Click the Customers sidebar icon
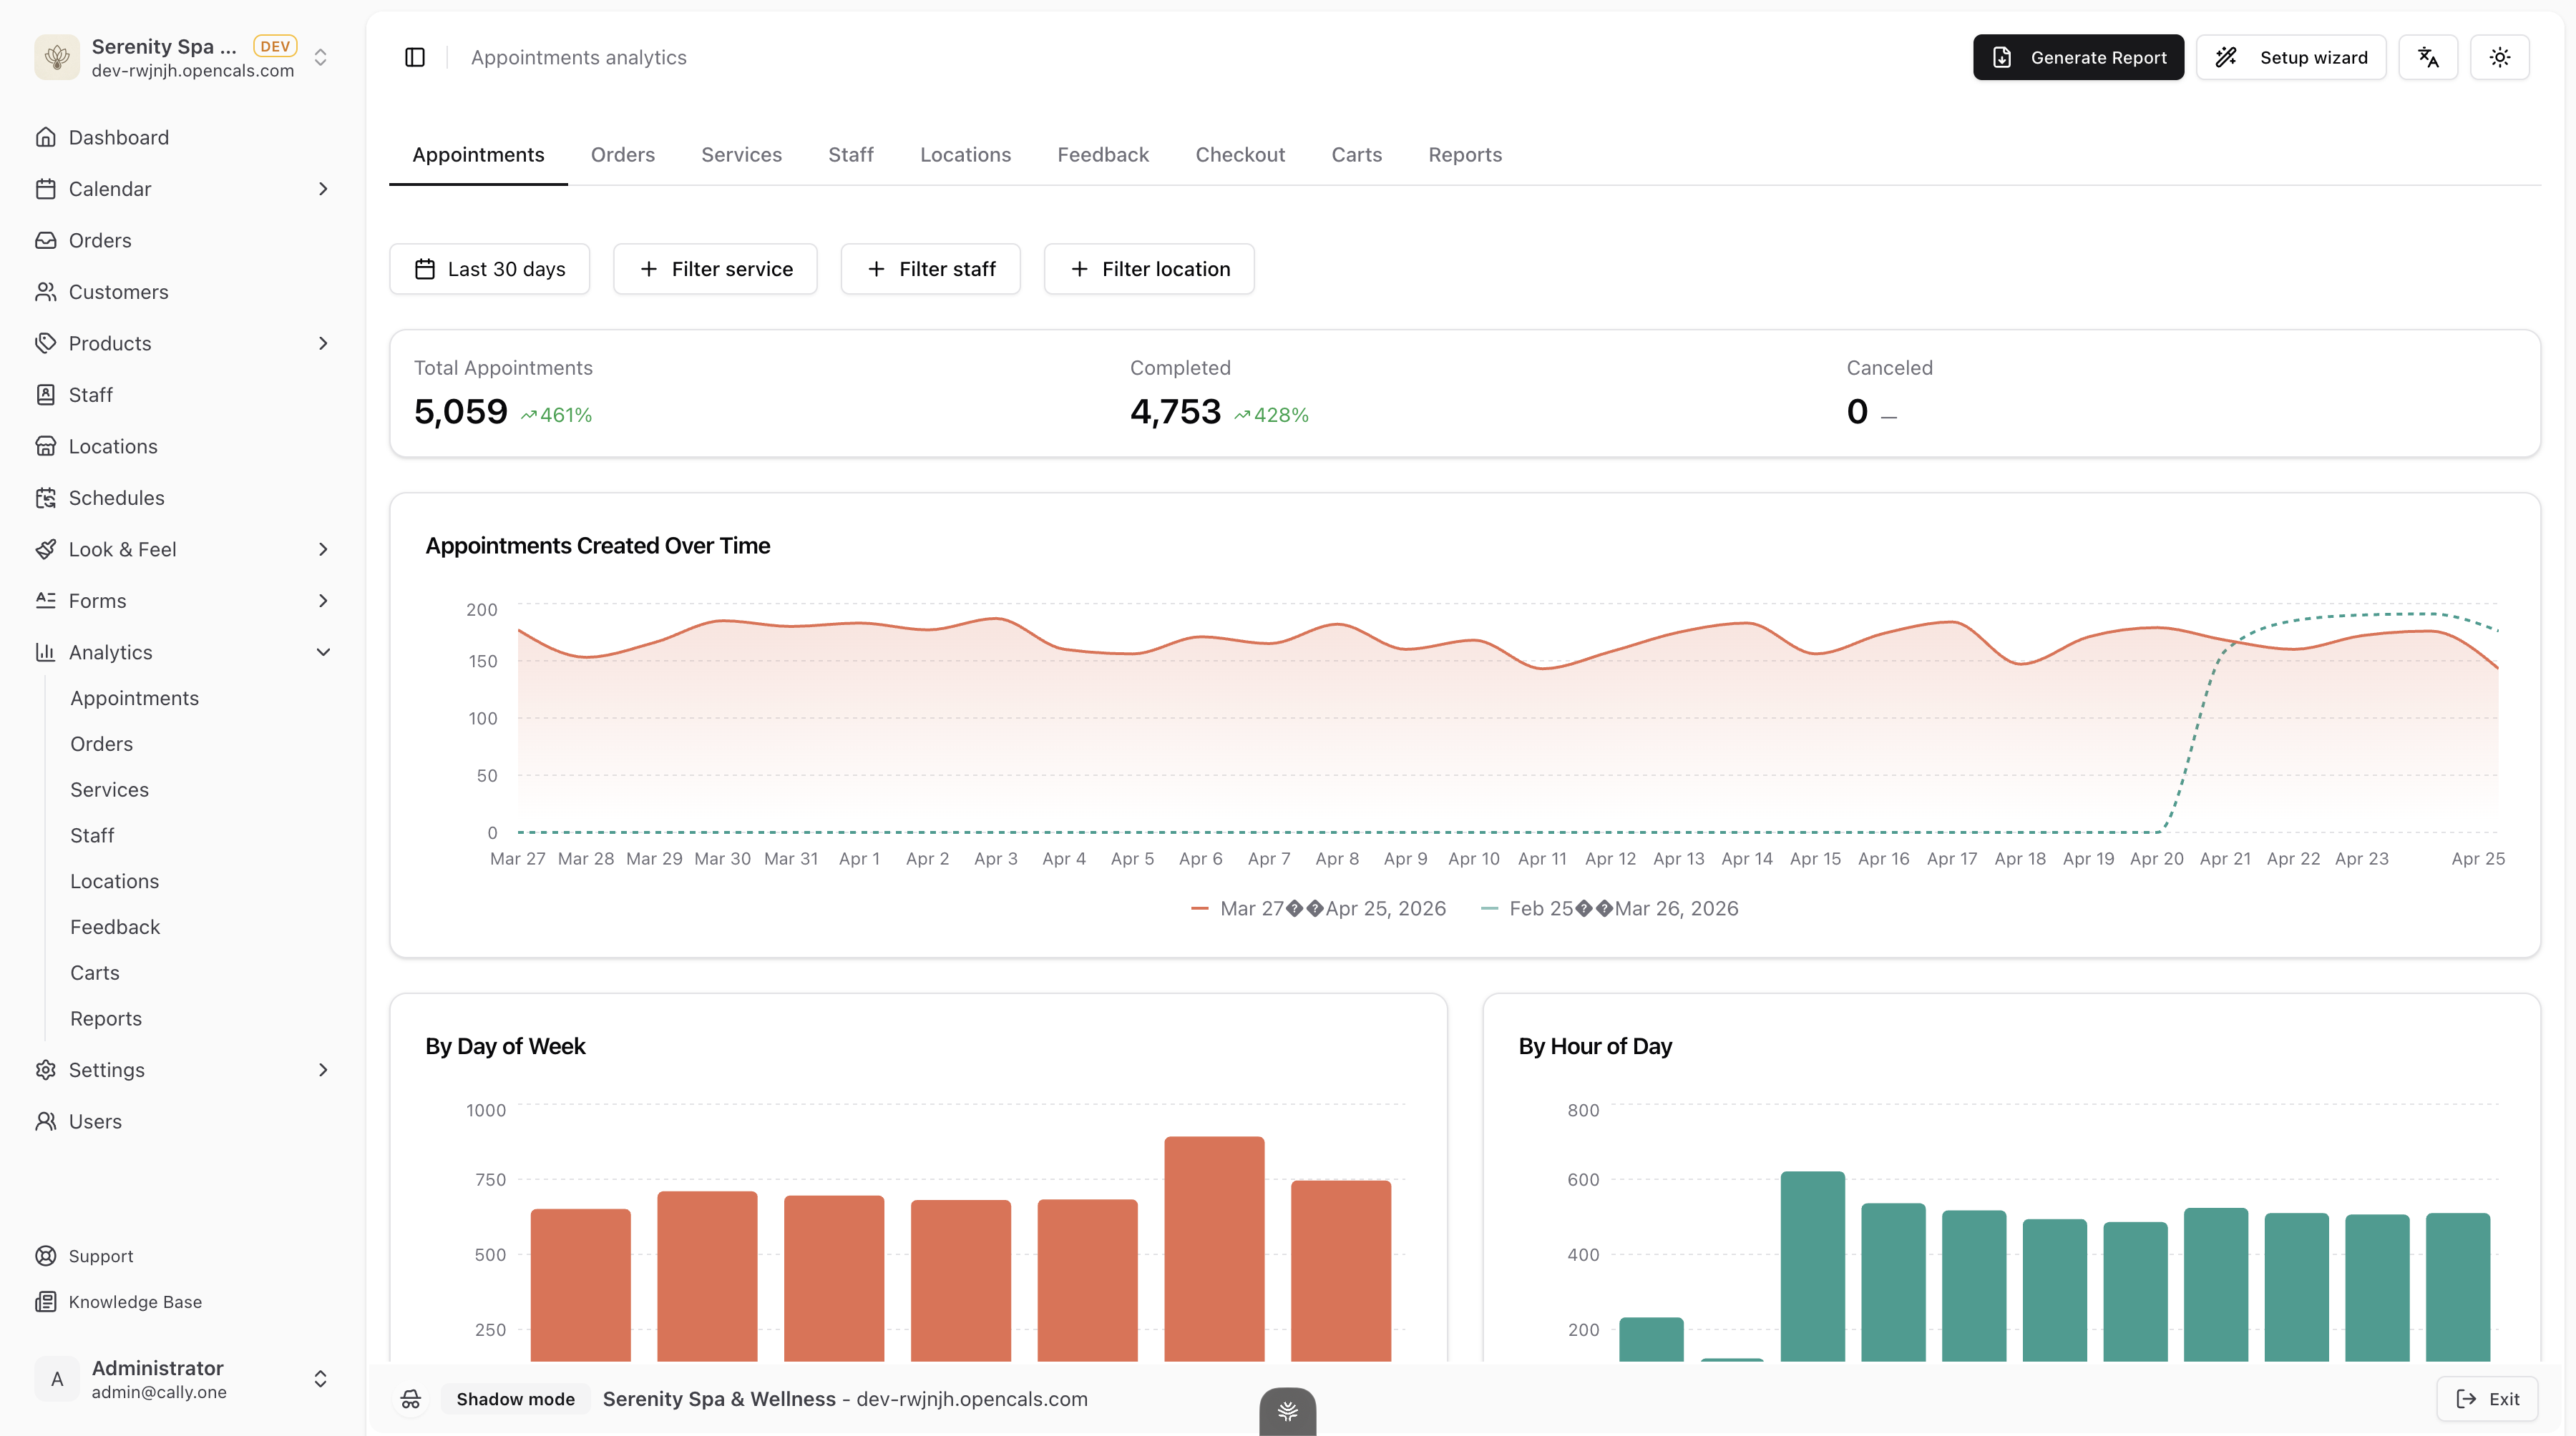2576x1436 pixels. click(x=46, y=292)
